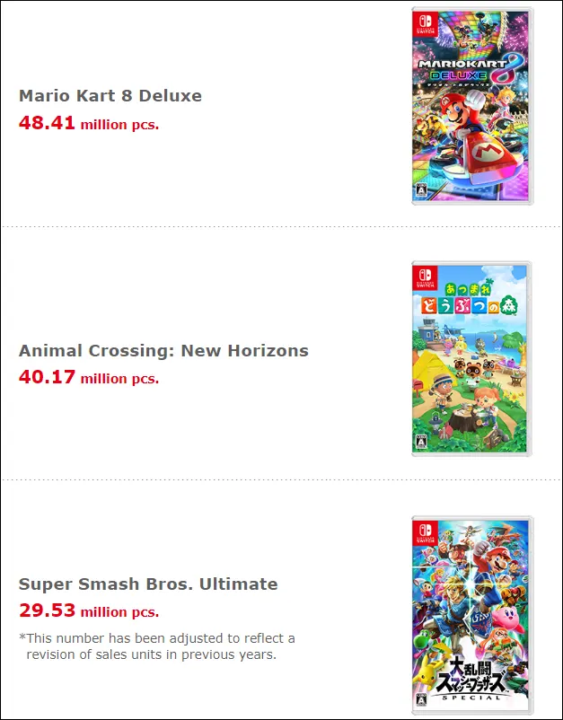Click the 29.53 sales figure
The image size is (563, 720).
point(47,611)
